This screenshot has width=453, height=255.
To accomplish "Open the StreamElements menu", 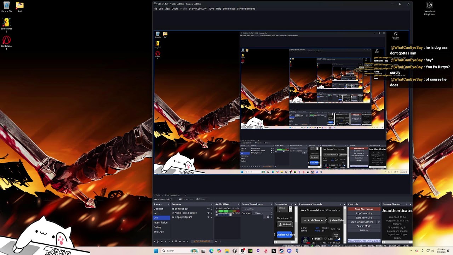I will click(x=246, y=8).
